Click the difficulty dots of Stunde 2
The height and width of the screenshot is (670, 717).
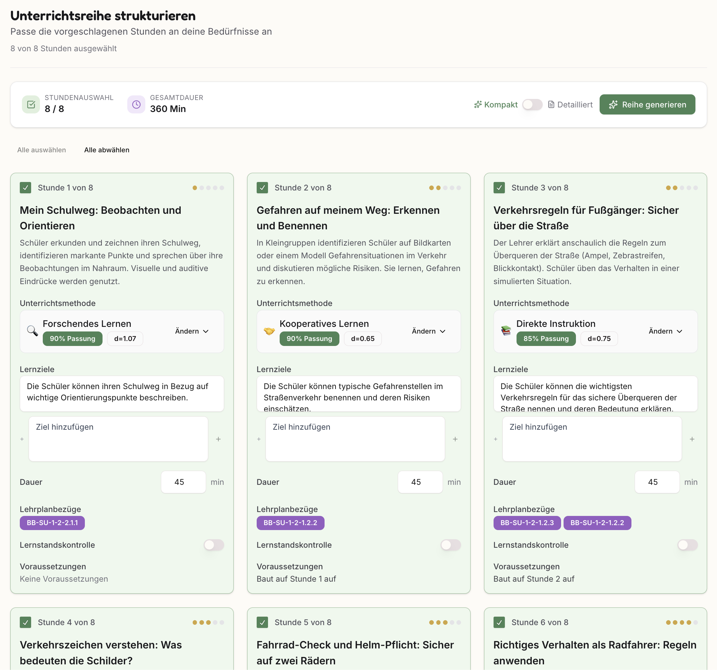[x=445, y=188]
